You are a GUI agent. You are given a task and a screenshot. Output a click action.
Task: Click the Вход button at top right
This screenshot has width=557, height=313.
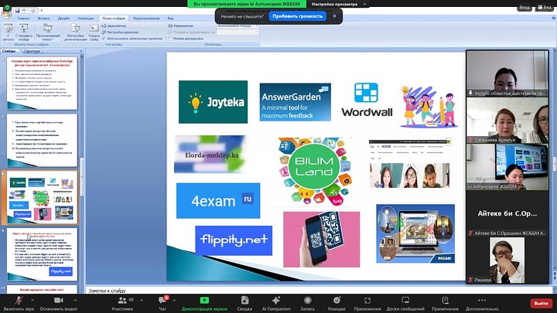[525, 7]
